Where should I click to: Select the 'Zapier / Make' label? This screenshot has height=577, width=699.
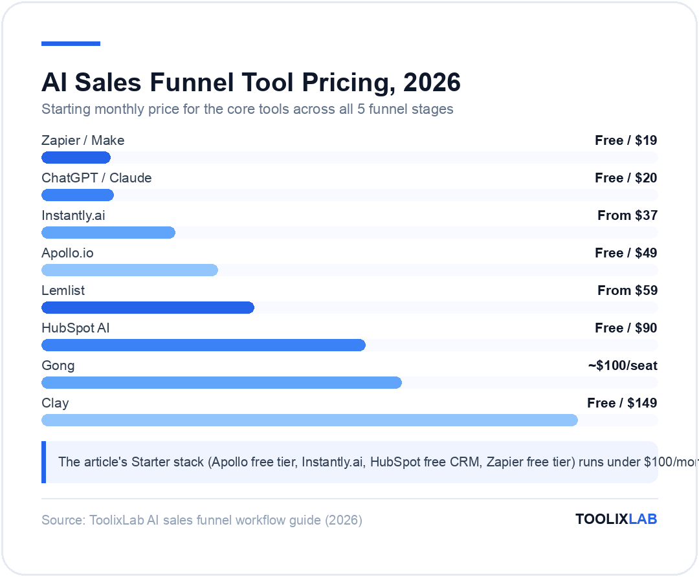click(x=83, y=140)
